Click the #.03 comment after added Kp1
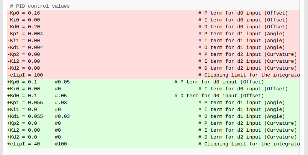Viewport: 308px width, 155px height. click(61, 103)
